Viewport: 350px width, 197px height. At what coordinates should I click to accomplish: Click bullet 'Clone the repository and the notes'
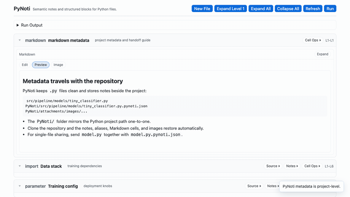(x=116, y=128)
